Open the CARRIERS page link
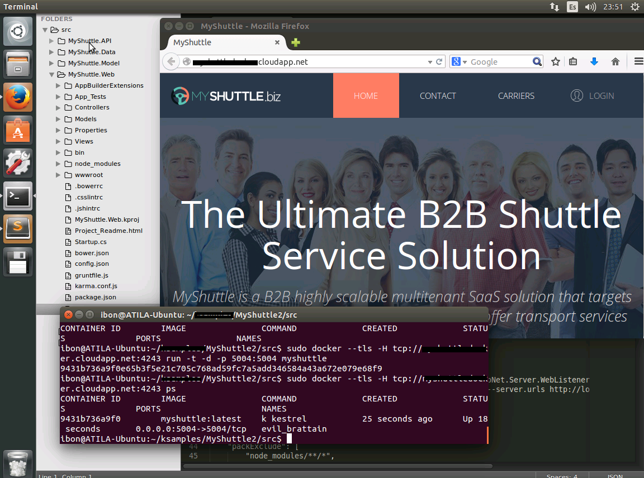This screenshot has height=478, width=644. pyautogui.click(x=517, y=95)
